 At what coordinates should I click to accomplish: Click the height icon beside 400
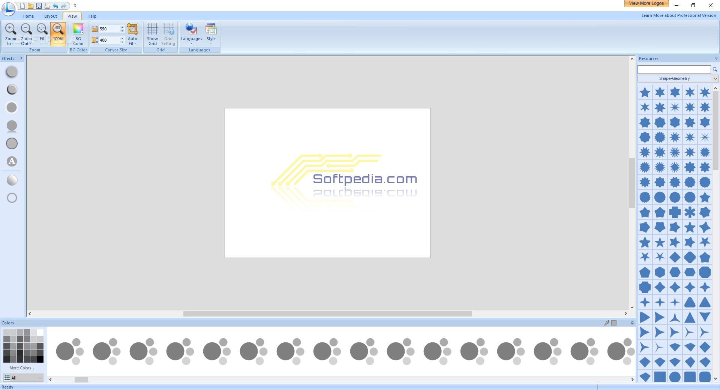pyautogui.click(x=94, y=40)
